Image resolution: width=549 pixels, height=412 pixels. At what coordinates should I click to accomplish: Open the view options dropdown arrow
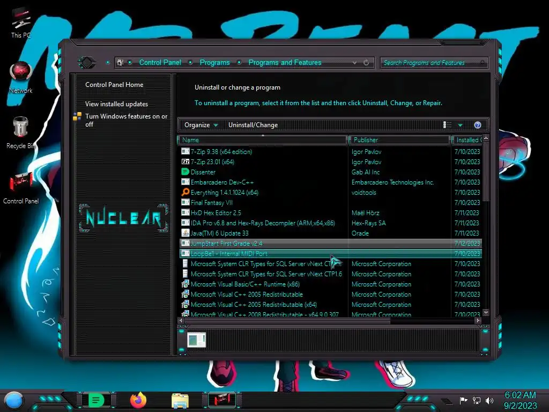(x=461, y=126)
